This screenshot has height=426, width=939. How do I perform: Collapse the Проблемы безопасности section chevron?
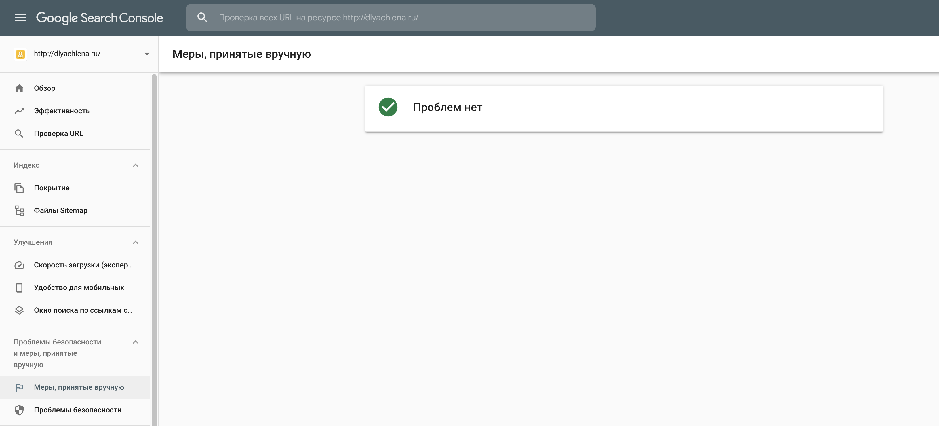(136, 342)
